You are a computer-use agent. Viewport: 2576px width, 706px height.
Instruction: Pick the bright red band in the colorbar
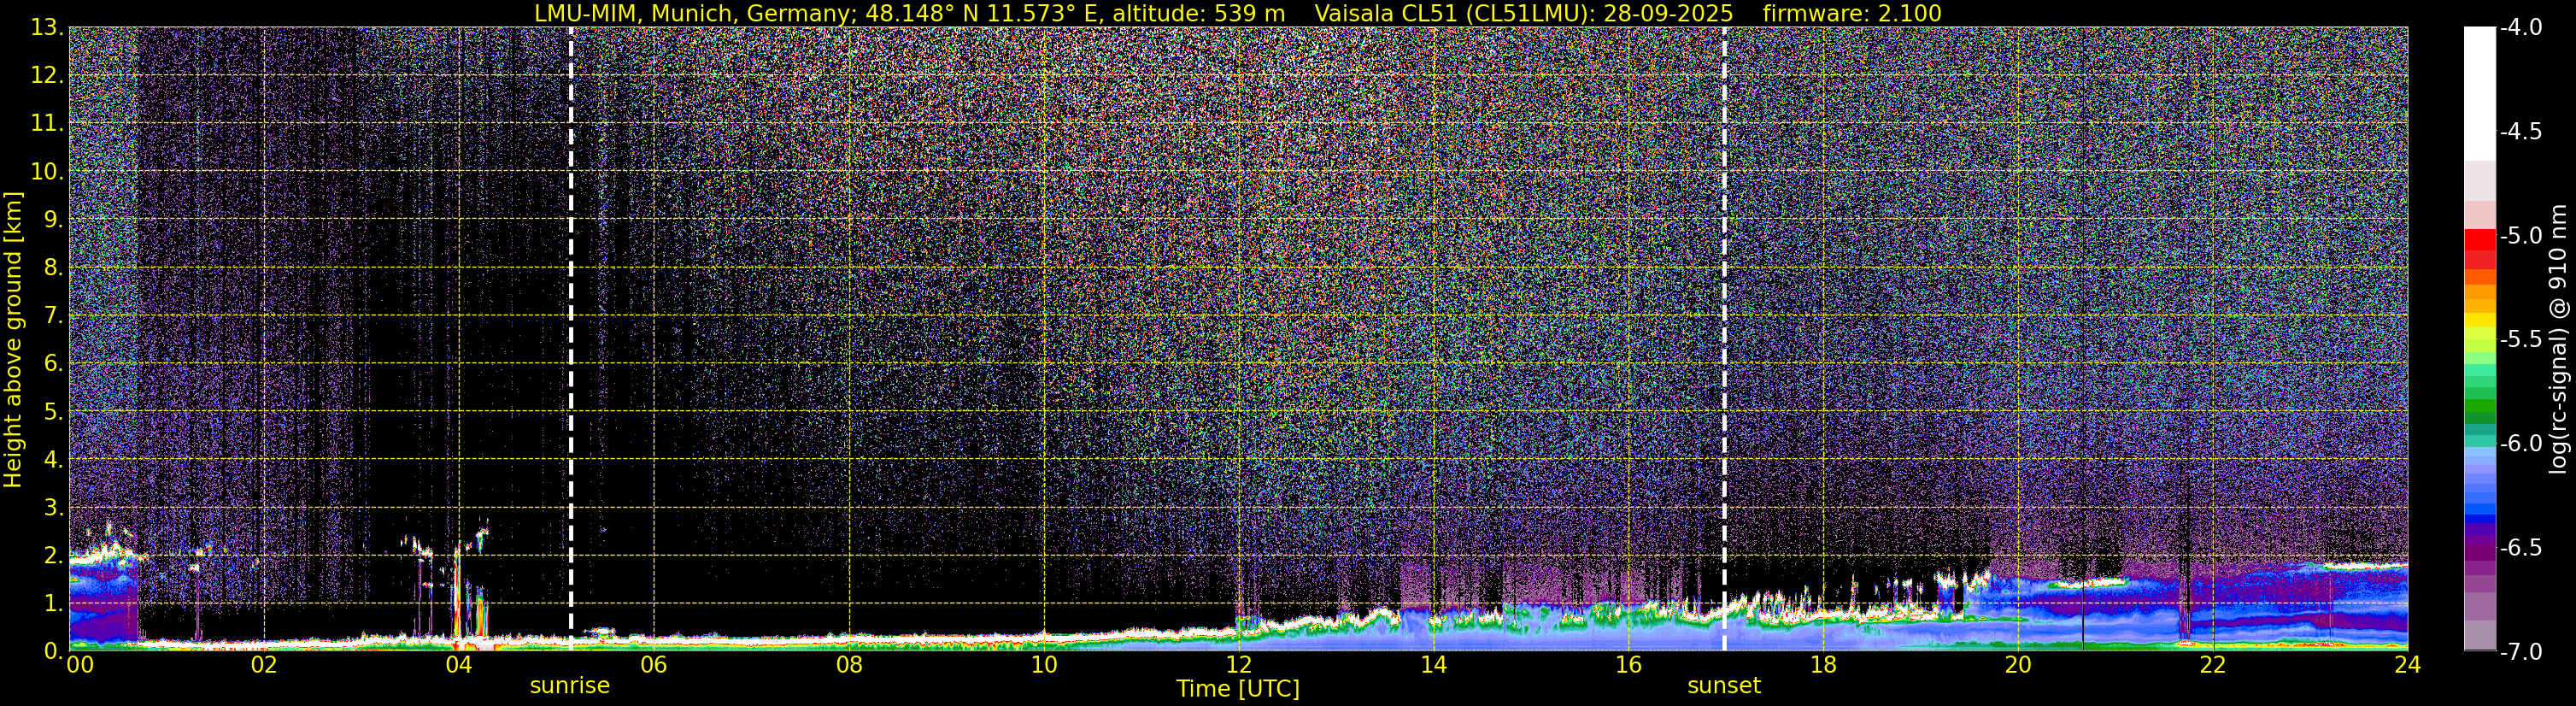click(x=2479, y=239)
